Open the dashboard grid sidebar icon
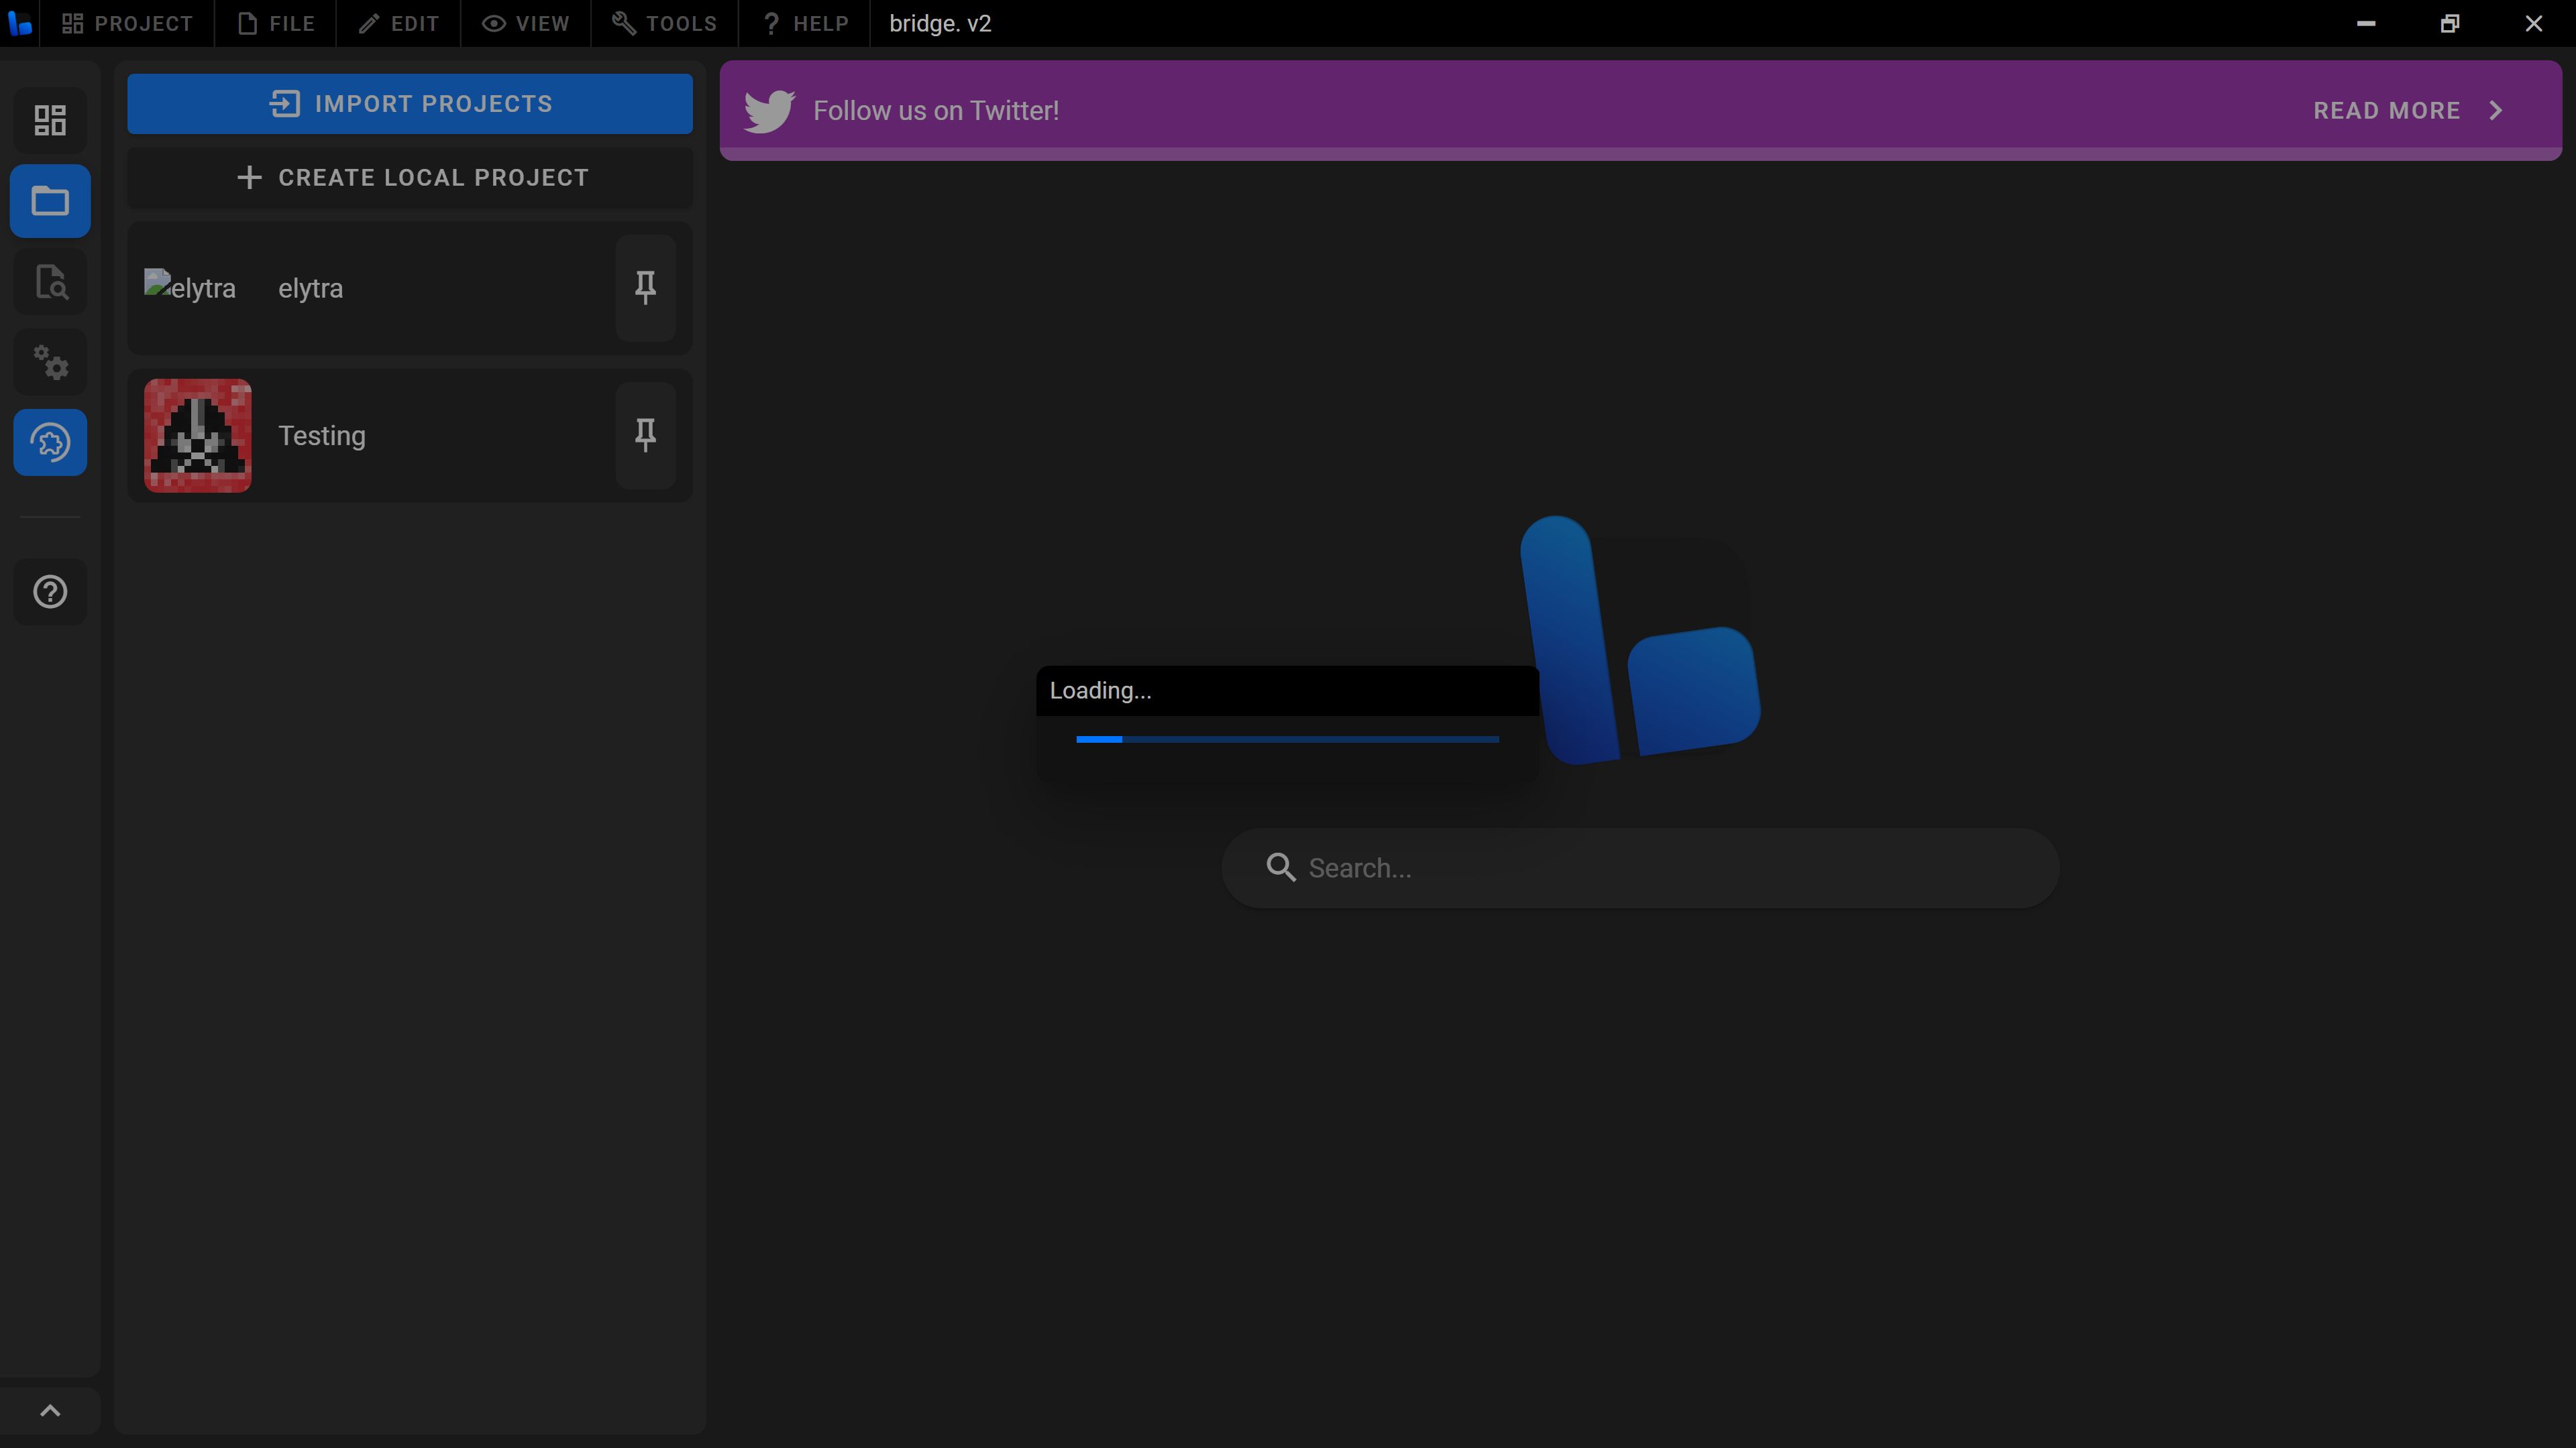The height and width of the screenshot is (1448, 2576). (50, 120)
